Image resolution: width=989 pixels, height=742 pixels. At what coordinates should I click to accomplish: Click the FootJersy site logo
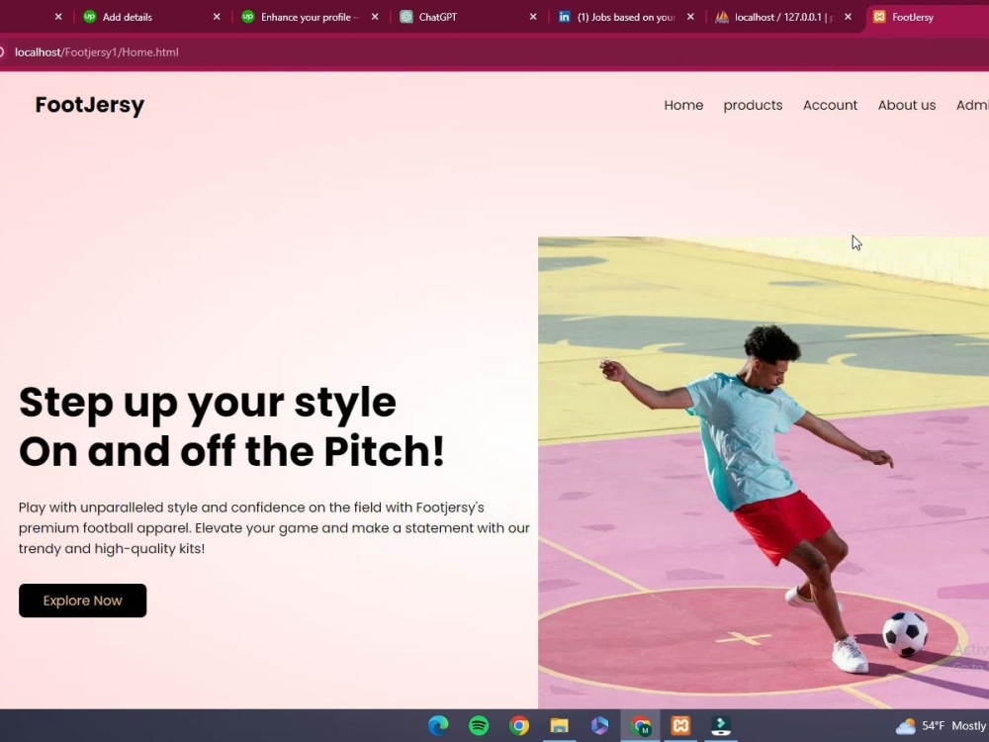[x=90, y=105]
